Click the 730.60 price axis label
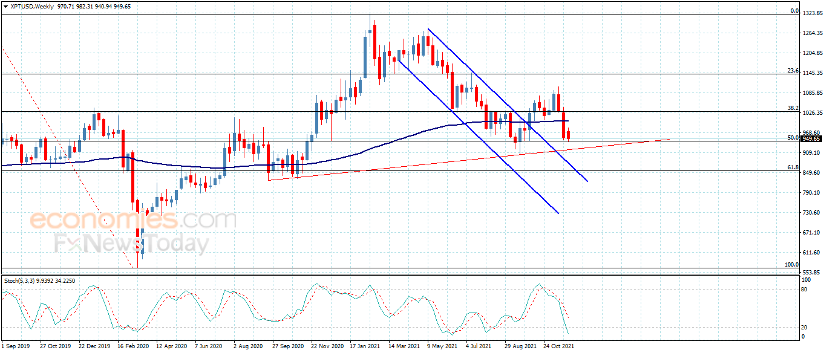Viewport: 824px width, 353px height. pyautogui.click(x=811, y=212)
